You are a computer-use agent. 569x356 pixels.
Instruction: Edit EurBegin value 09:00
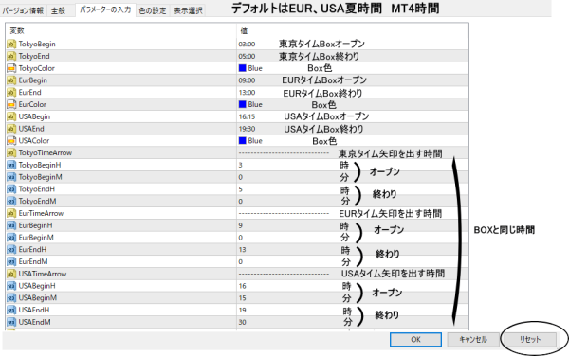pos(247,80)
